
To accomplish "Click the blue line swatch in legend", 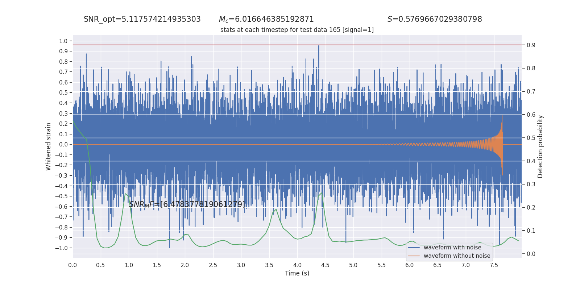I will click(x=414, y=248).
